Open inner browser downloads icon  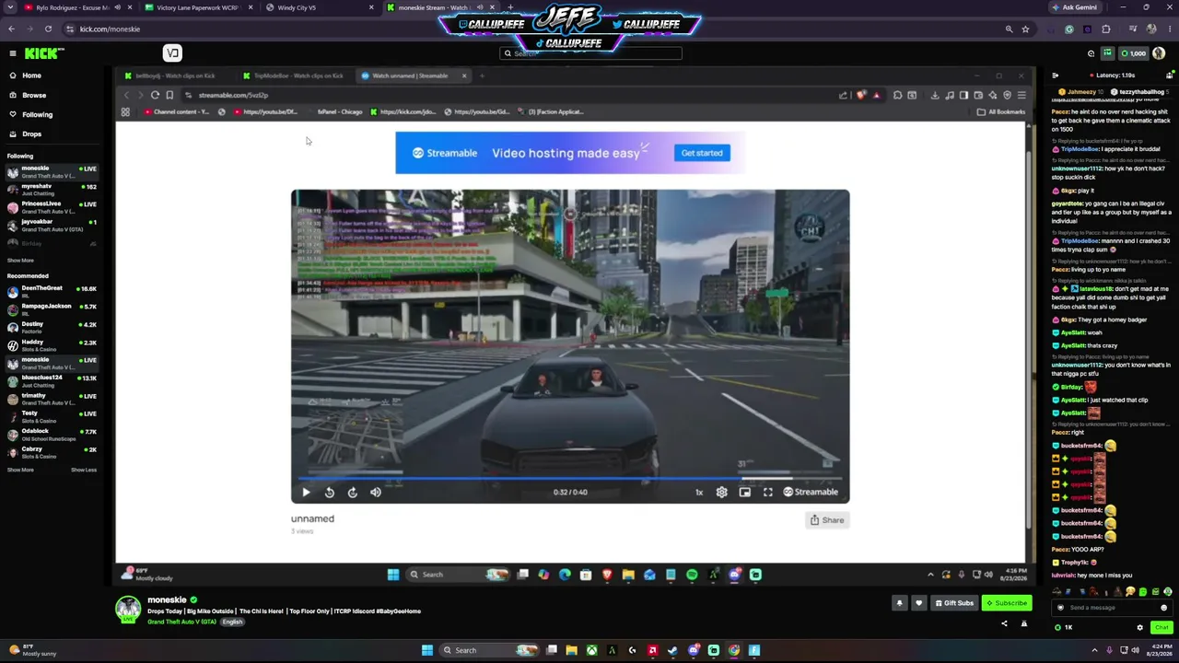point(935,95)
